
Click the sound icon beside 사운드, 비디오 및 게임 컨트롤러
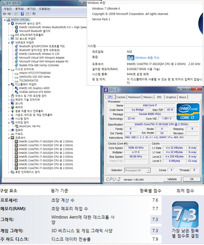13,115
